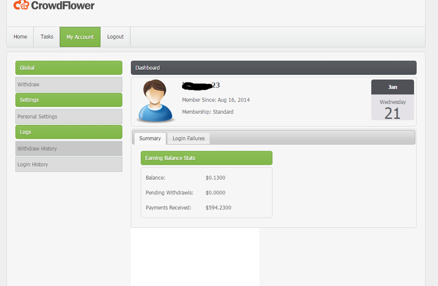The width and height of the screenshot is (438, 286).
Task: Click the Jan calendar month header
Action: tap(393, 87)
